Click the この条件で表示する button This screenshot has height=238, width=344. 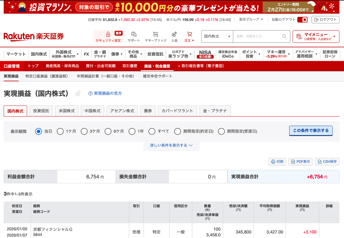point(311,131)
